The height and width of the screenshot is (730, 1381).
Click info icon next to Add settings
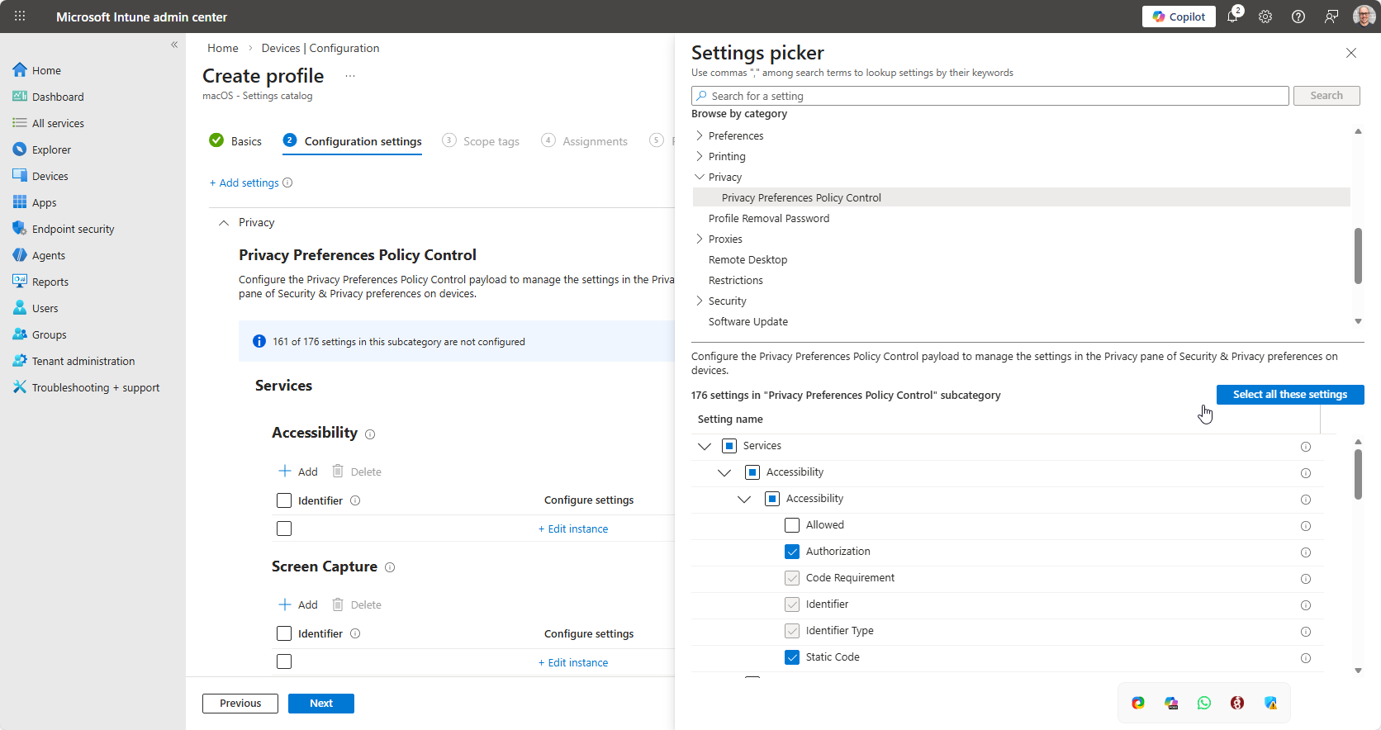tap(287, 183)
